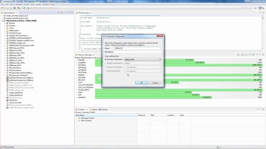This screenshot has width=266, height=149.
Task: Click the Debug bug toolbar icon
Action: coord(28,8)
